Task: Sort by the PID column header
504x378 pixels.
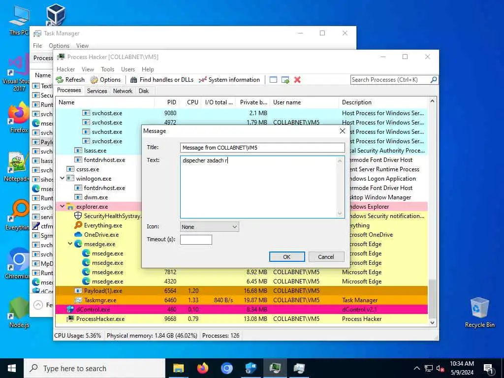Action: (x=166, y=102)
